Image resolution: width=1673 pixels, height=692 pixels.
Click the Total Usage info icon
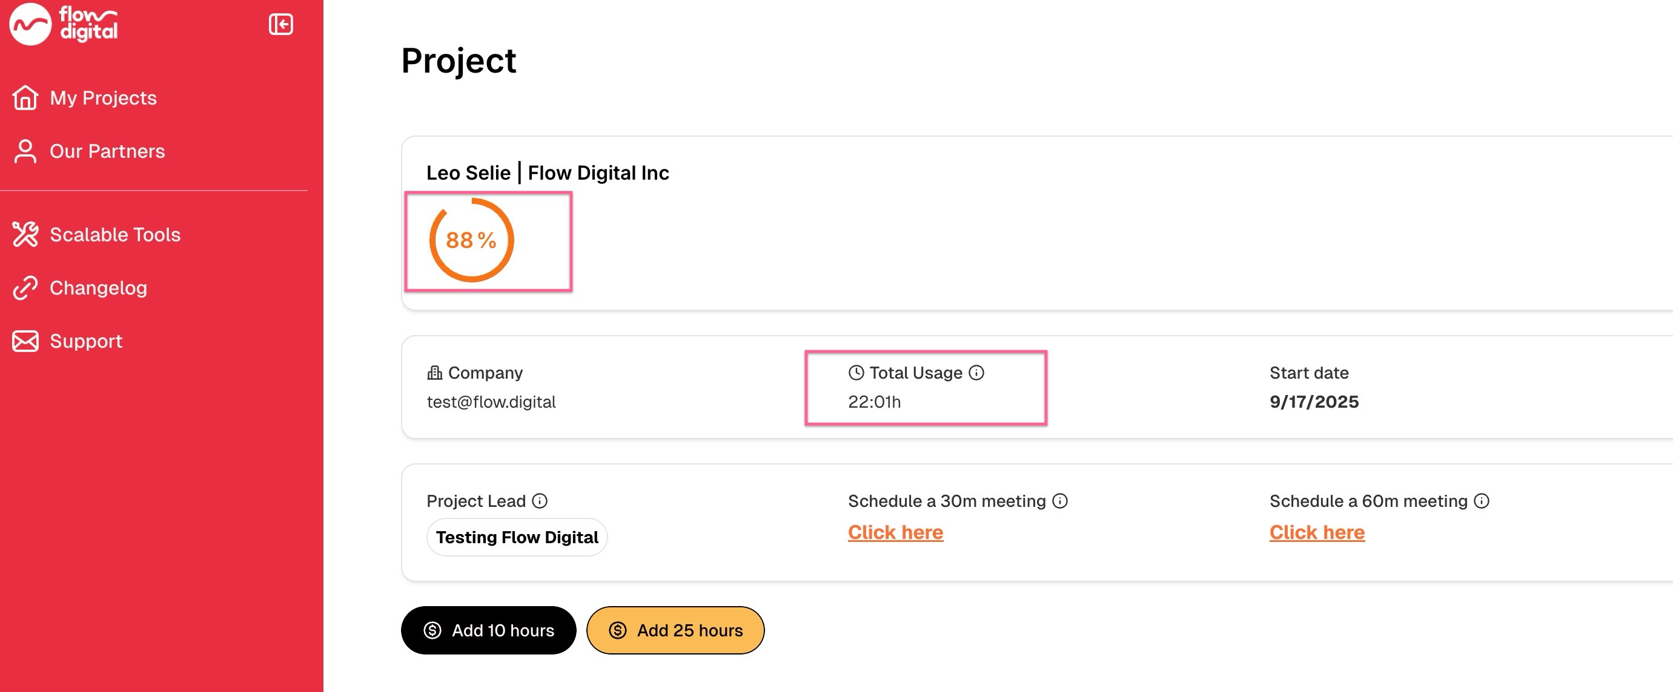[976, 373]
